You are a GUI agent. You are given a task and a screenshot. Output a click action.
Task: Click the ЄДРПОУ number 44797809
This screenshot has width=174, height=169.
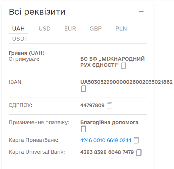tap(92, 106)
